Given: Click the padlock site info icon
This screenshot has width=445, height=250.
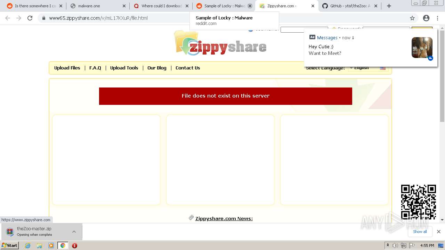Looking at the screenshot, I should tap(44, 18).
